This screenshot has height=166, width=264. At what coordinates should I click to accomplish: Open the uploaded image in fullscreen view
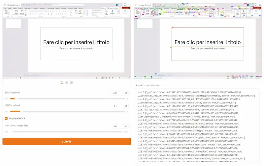[x=125, y=5]
